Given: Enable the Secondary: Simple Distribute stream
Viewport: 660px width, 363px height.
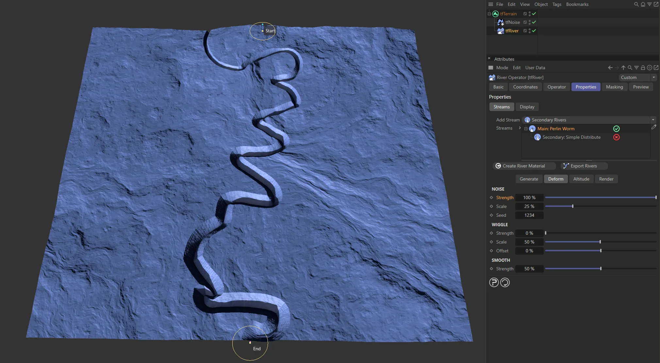Looking at the screenshot, I should pyautogui.click(x=617, y=137).
